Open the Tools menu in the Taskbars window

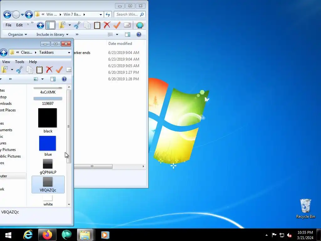pyautogui.click(x=19, y=62)
